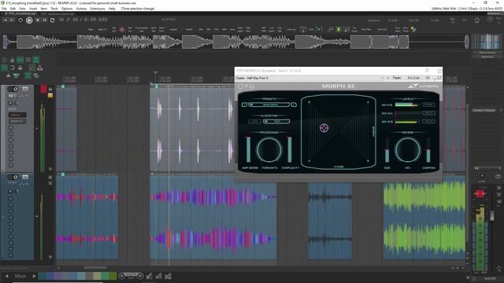Click the purple waveform item on track 2
504x283 pixels.
coord(213,218)
